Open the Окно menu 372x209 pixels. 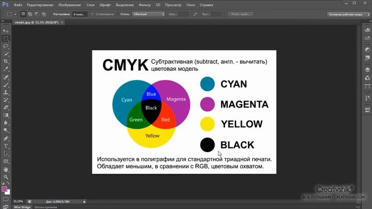pyautogui.click(x=191, y=5)
